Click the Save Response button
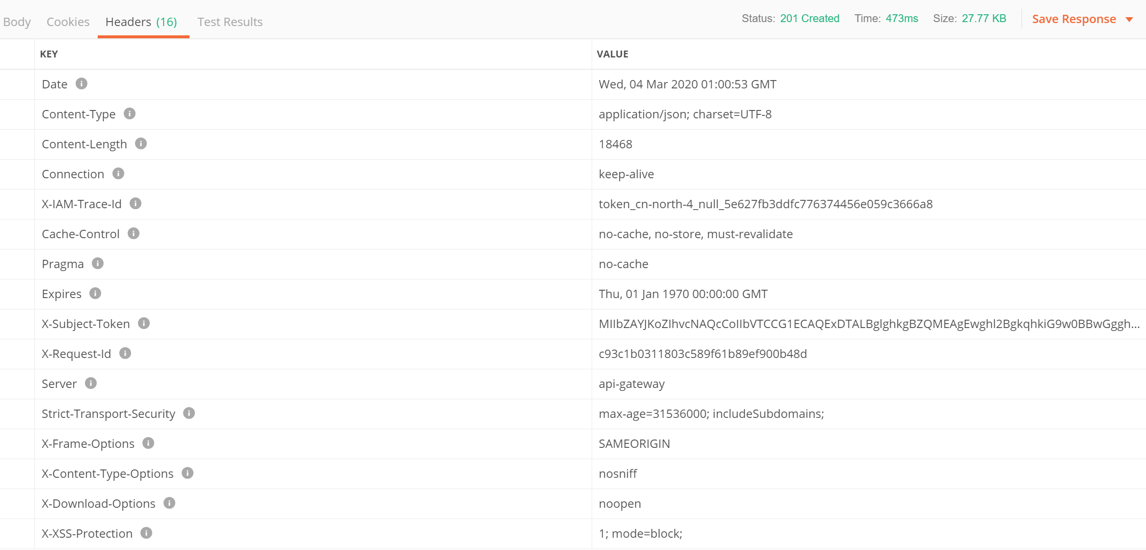 [x=1074, y=19]
